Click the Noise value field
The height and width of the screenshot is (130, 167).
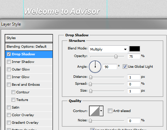tap(134, 121)
